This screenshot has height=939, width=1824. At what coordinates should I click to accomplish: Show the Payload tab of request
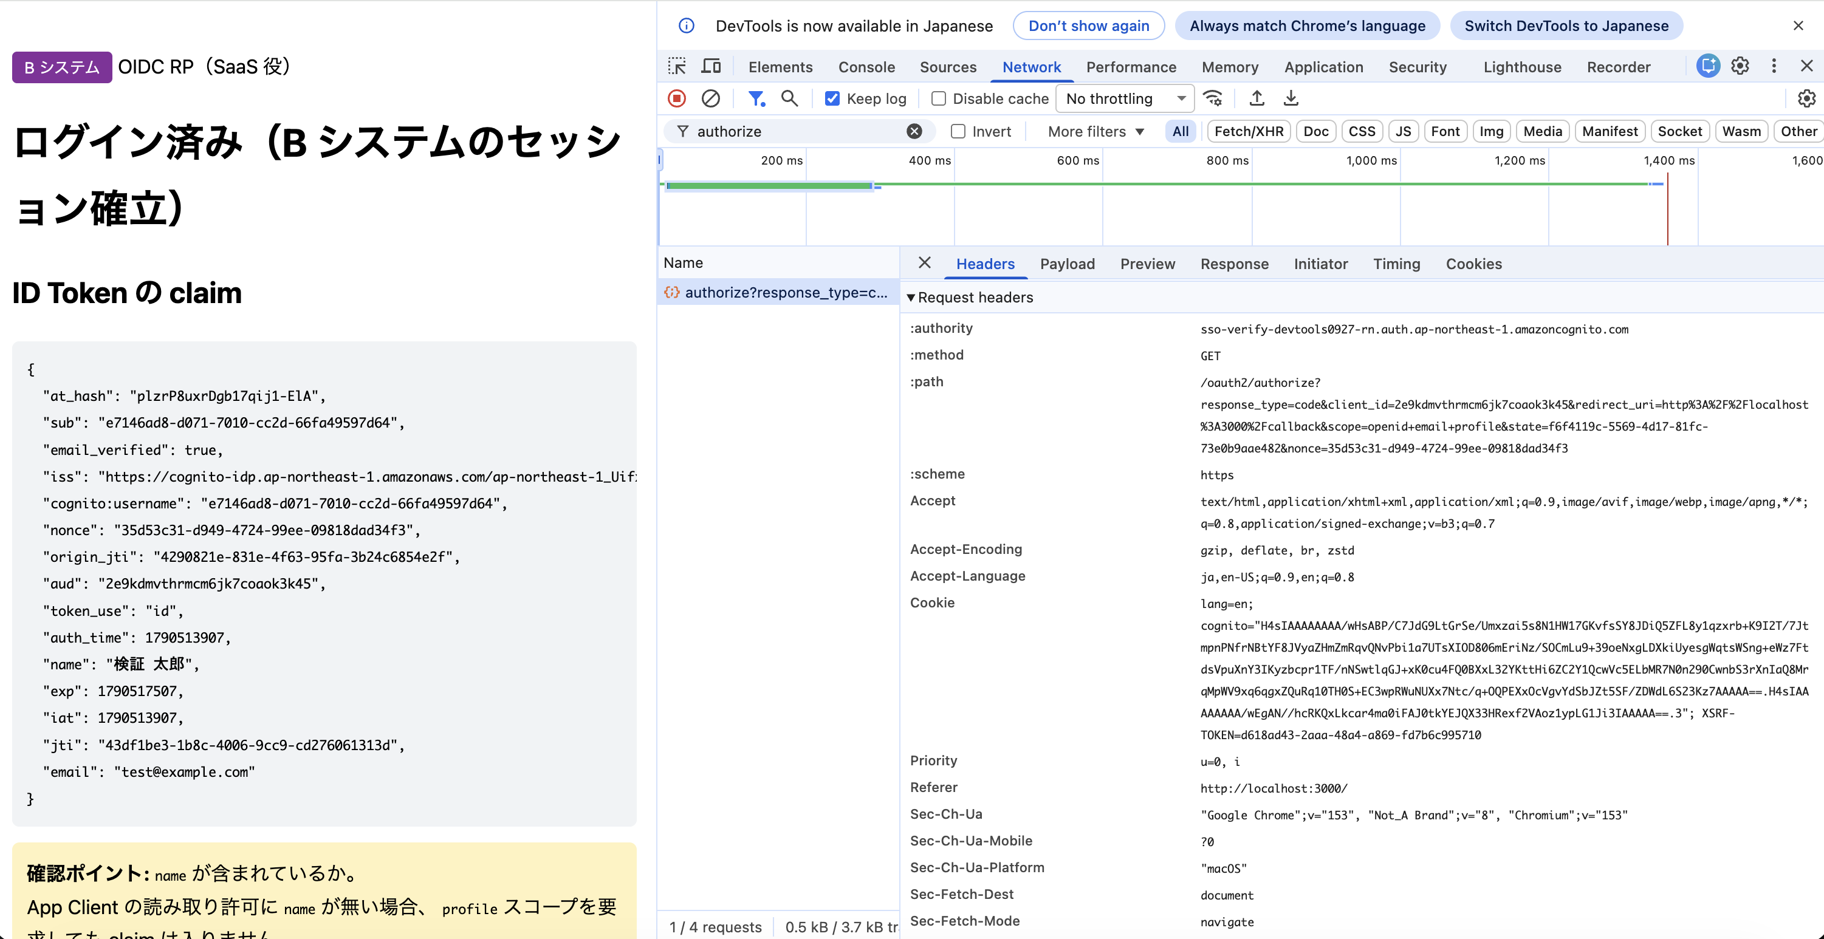(1067, 263)
